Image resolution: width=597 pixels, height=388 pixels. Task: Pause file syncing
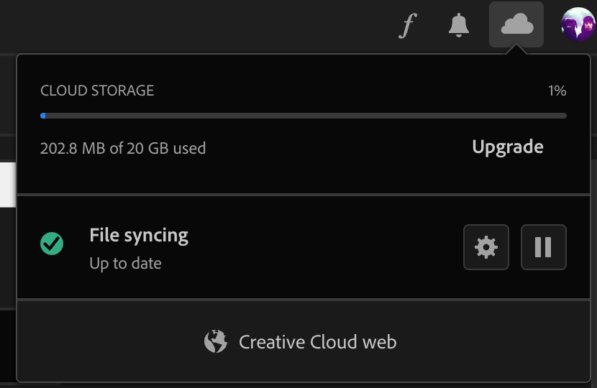point(543,247)
